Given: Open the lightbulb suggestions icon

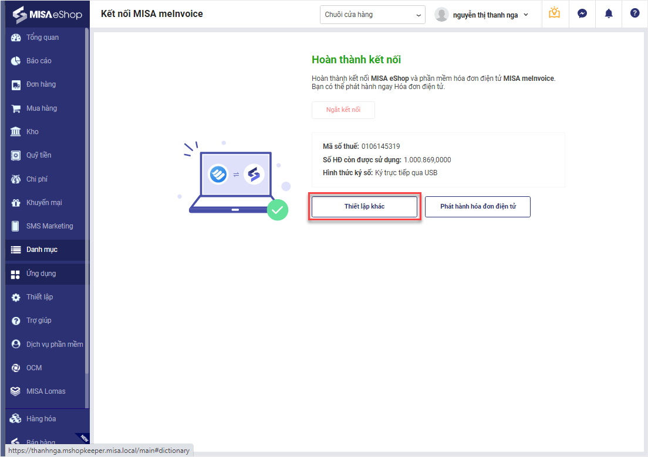Looking at the screenshot, I should point(555,13).
